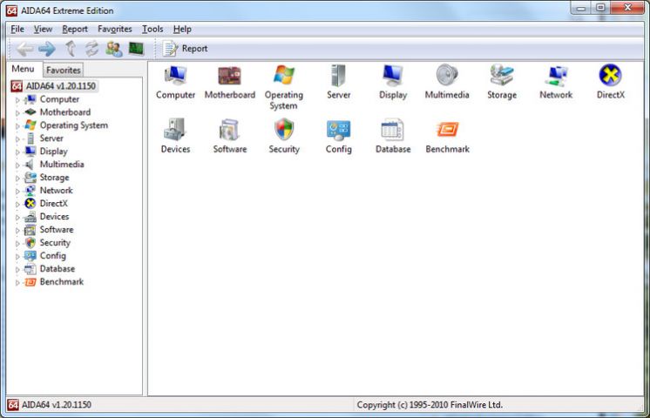Screen dimensions: 650x418
Task: Select Devices in the sidebar tree
Action: [54, 217]
